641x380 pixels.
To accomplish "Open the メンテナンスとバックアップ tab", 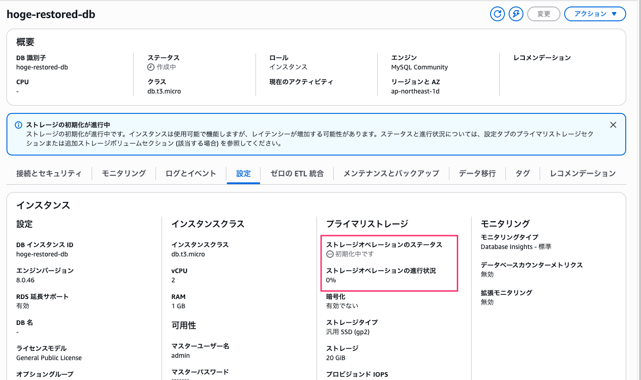I will coord(391,174).
